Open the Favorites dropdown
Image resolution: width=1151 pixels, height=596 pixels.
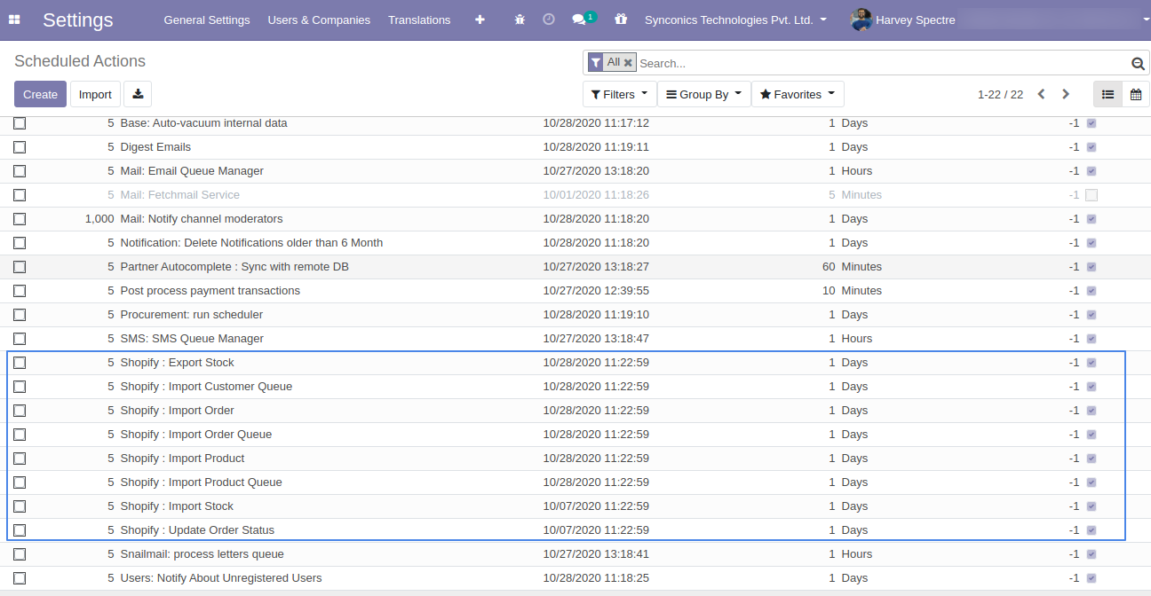[x=797, y=94]
